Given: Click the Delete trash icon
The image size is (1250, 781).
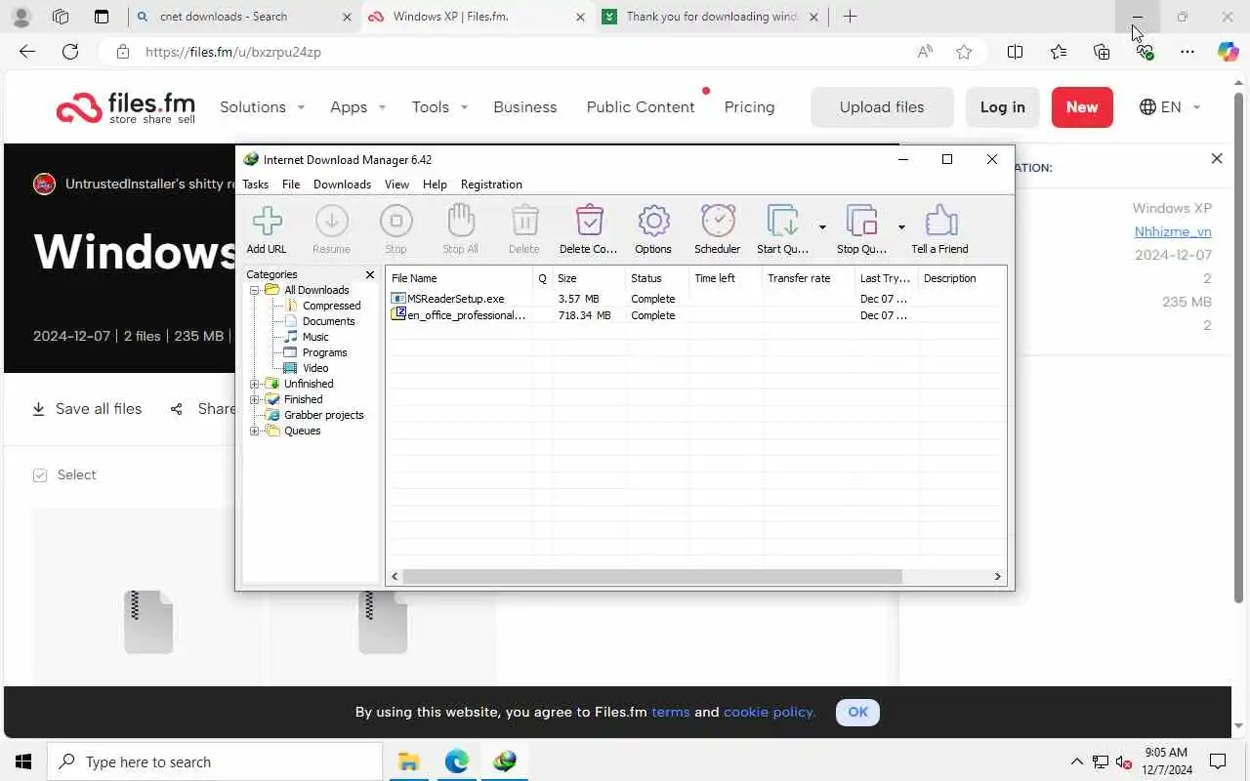Looking at the screenshot, I should (524, 229).
